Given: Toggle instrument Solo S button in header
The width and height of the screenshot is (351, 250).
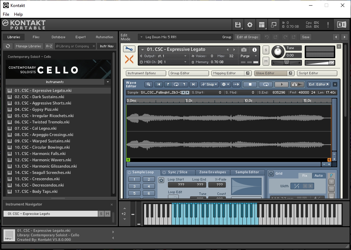Looking at the screenshot, I should tap(266, 50).
